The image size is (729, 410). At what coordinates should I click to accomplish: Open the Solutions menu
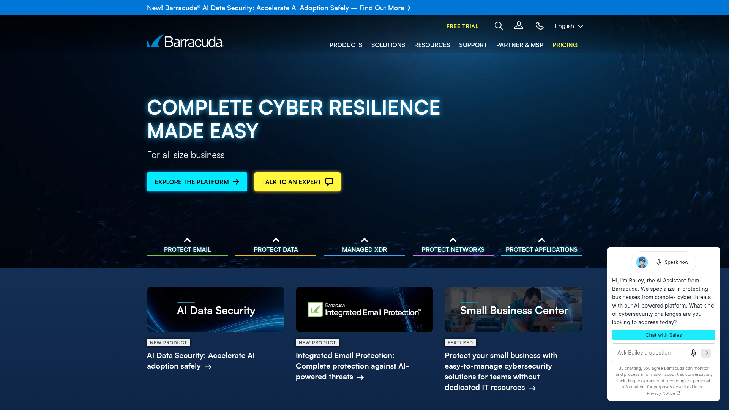click(x=388, y=45)
